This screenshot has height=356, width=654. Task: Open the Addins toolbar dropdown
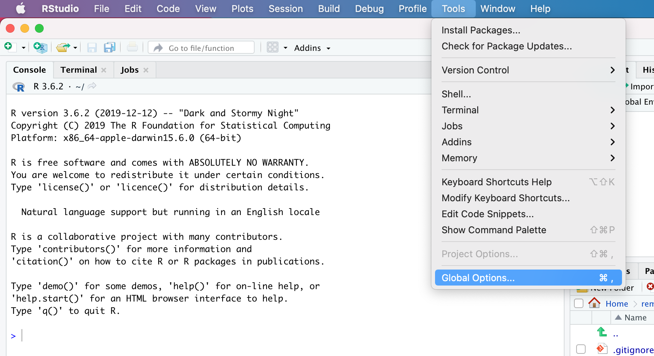pyautogui.click(x=312, y=48)
